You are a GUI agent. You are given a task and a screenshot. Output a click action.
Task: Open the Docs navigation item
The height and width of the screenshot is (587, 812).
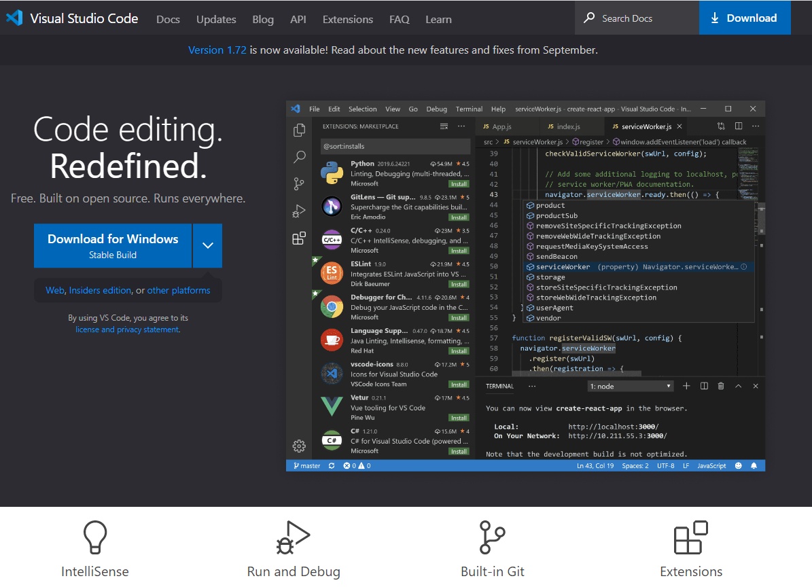(x=169, y=19)
